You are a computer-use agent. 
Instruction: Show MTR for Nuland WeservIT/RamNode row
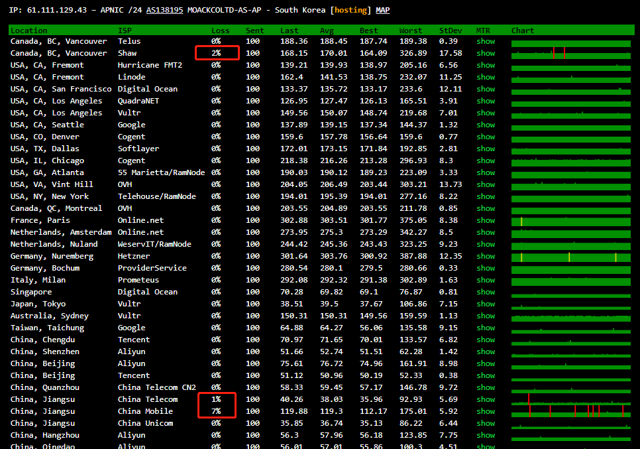486,244
